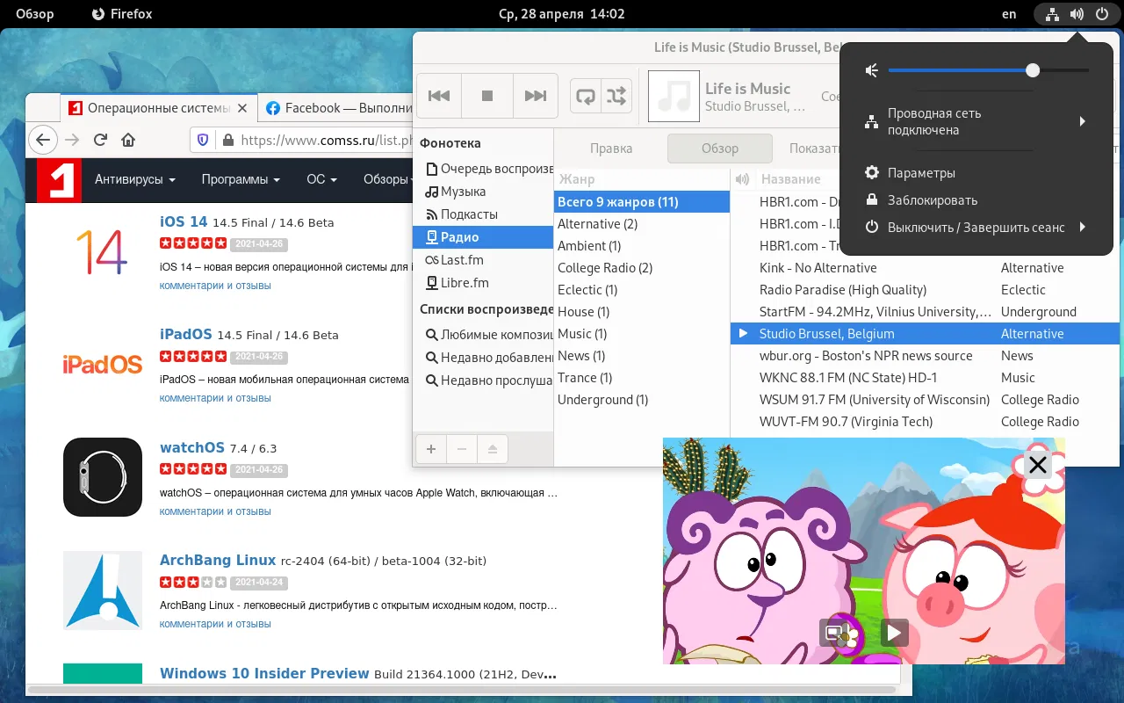Switch the en keyboard layout indicator
This screenshot has width=1124, height=703.
click(x=1009, y=14)
